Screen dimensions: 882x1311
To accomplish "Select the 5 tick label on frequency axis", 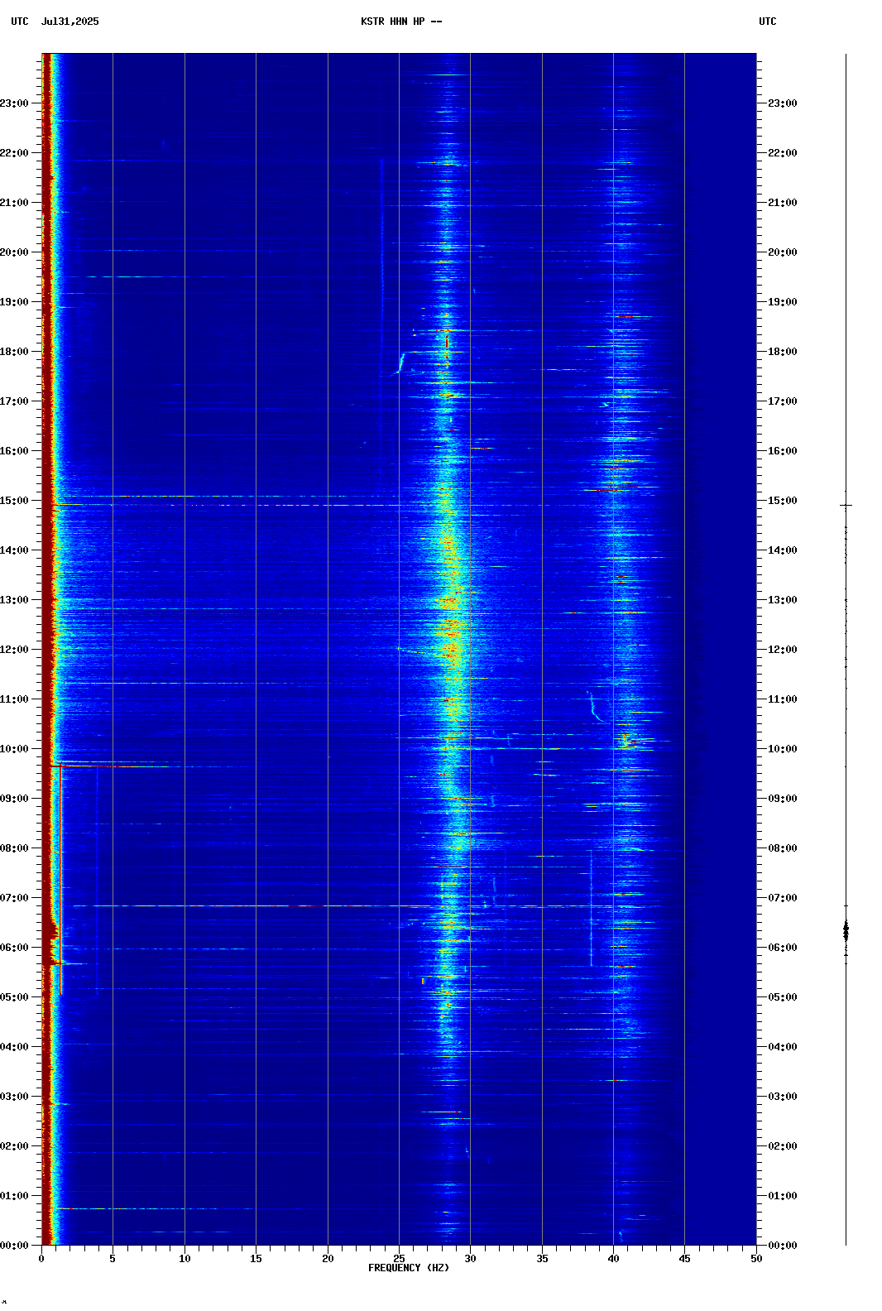I will click(113, 1259).
